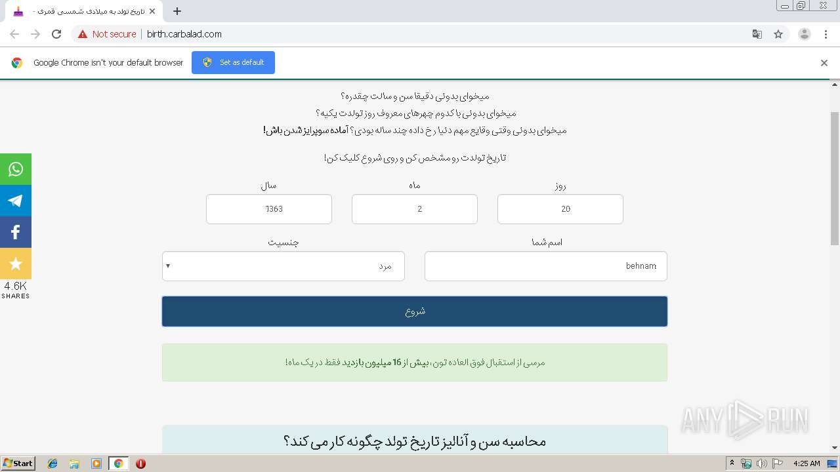
Task: Click the scrollbar up arrow
Action: (x=835, y=85)
